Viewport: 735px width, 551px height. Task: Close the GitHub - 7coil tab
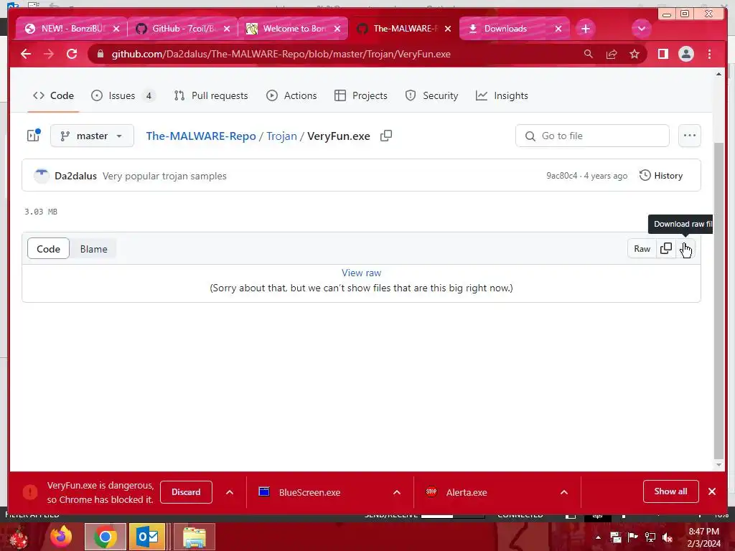pos(227,29)
